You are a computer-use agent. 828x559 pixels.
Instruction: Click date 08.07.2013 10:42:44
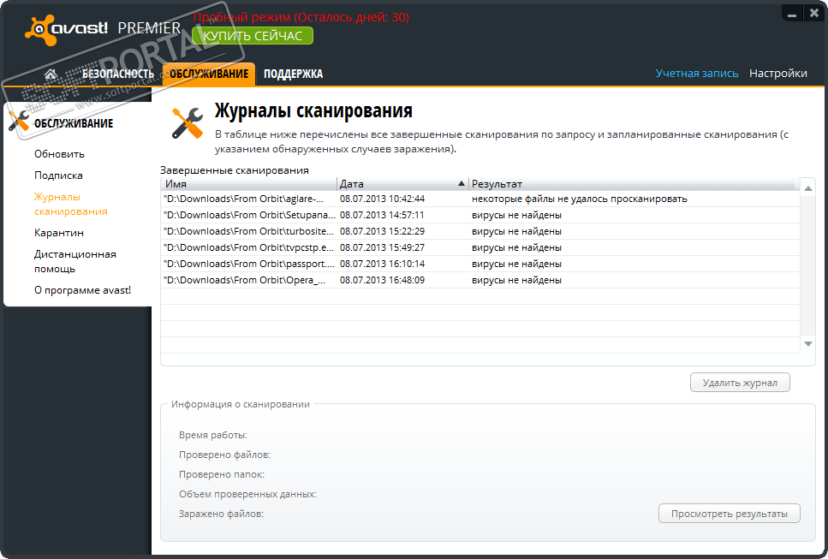click(x=382, y=199)
